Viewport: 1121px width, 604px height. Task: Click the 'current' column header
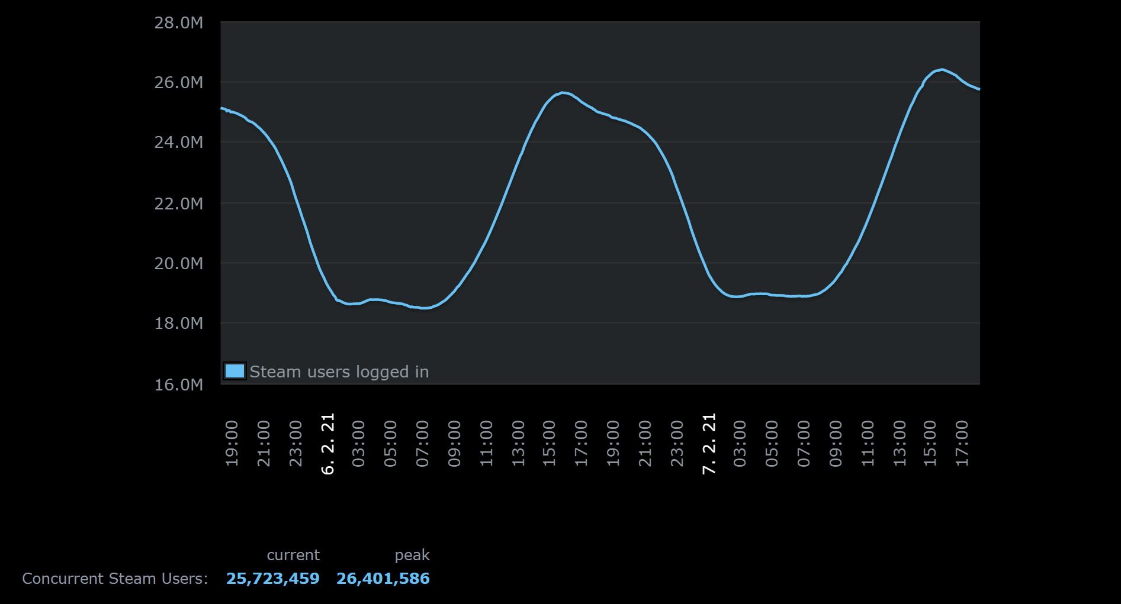(293, 555)
